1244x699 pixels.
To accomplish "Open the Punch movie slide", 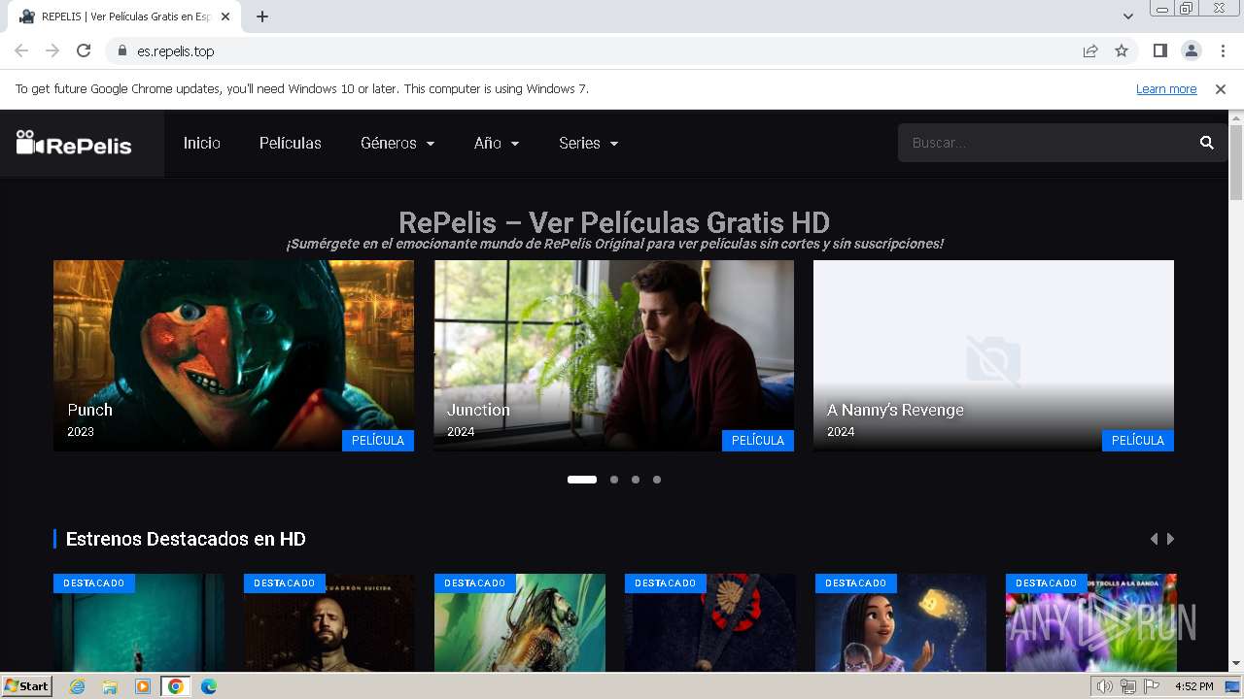I will click(x=233, y=355).
